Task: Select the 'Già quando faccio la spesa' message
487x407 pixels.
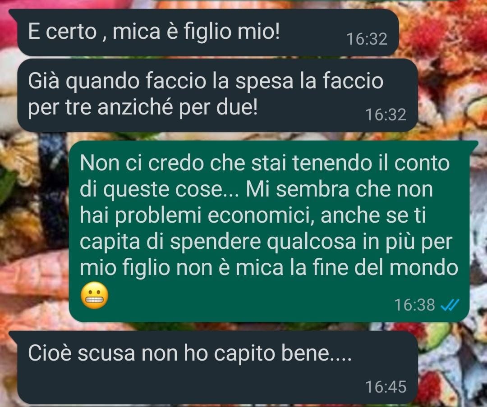Action: tap(217, 95)
